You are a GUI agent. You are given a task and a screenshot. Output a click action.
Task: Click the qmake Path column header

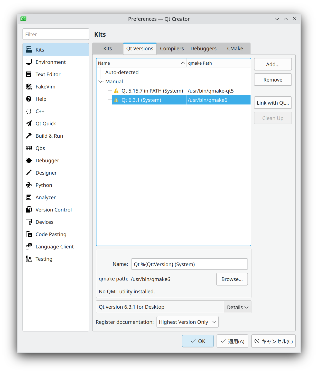coord(218,63)
